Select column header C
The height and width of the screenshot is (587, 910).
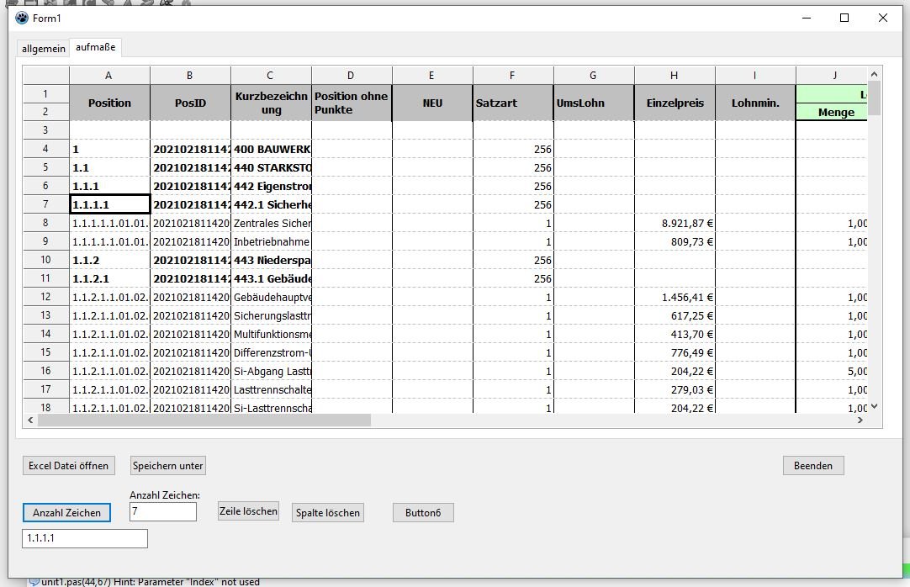point(271,76)
